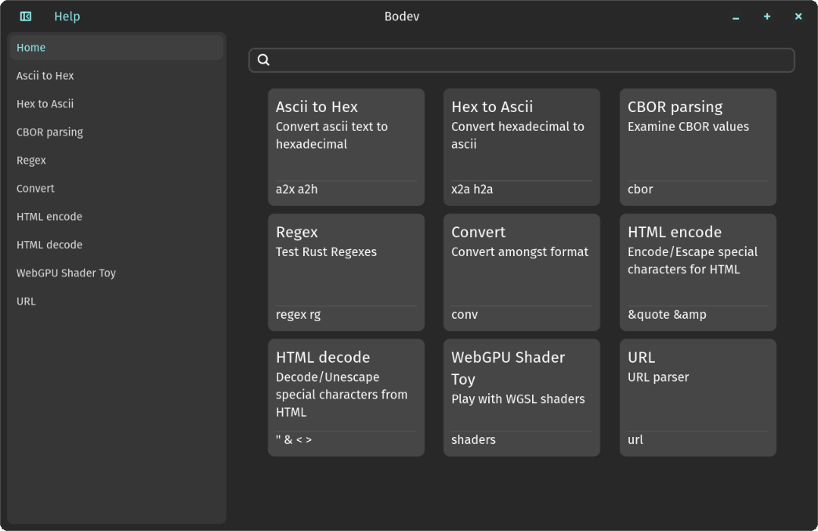
Task: Open the URL parser card
Action: (x=698, y=398)
